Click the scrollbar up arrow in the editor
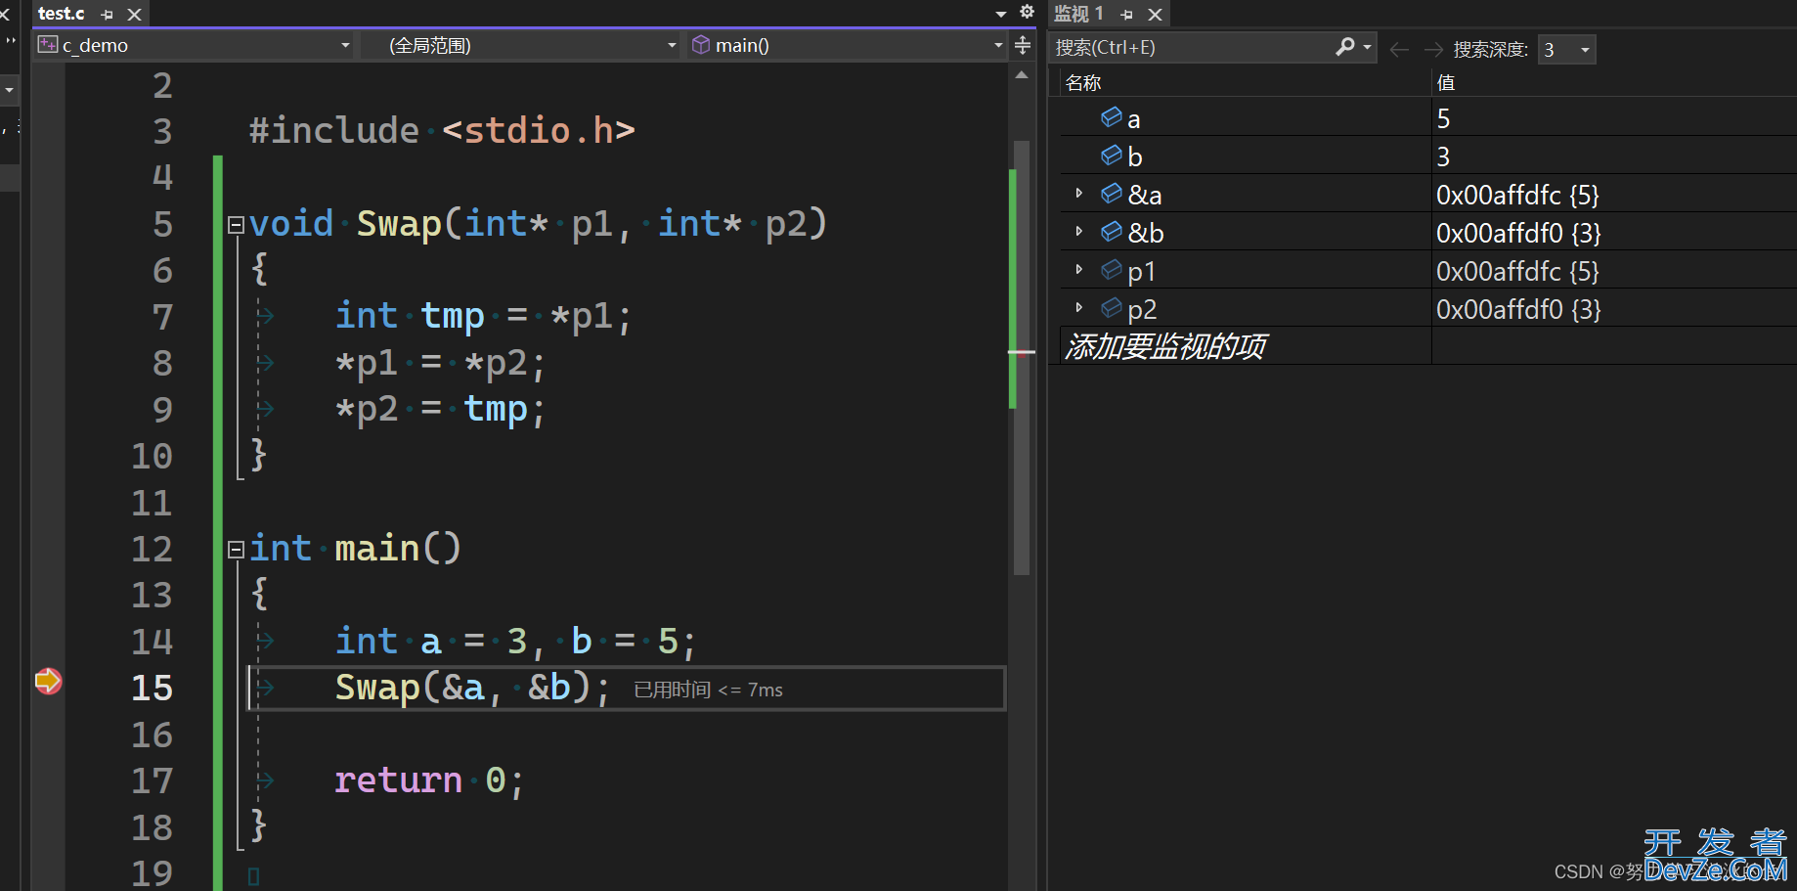This screenshot has width=1797, height=891. pyautogui.click(x=1022, y=75)
